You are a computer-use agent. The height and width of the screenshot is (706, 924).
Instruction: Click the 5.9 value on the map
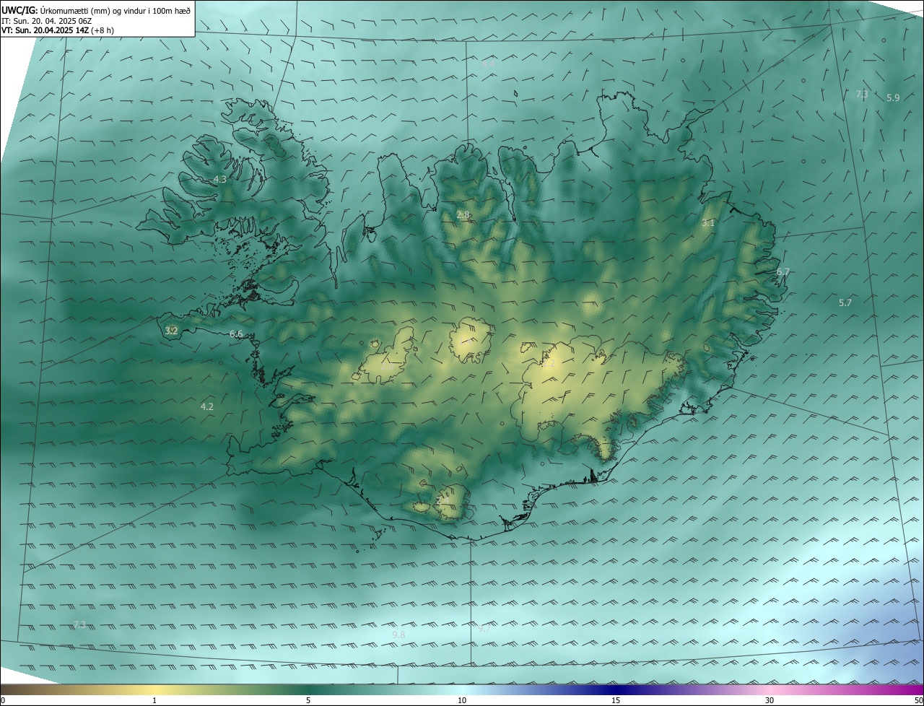click(x=893, y=97)
